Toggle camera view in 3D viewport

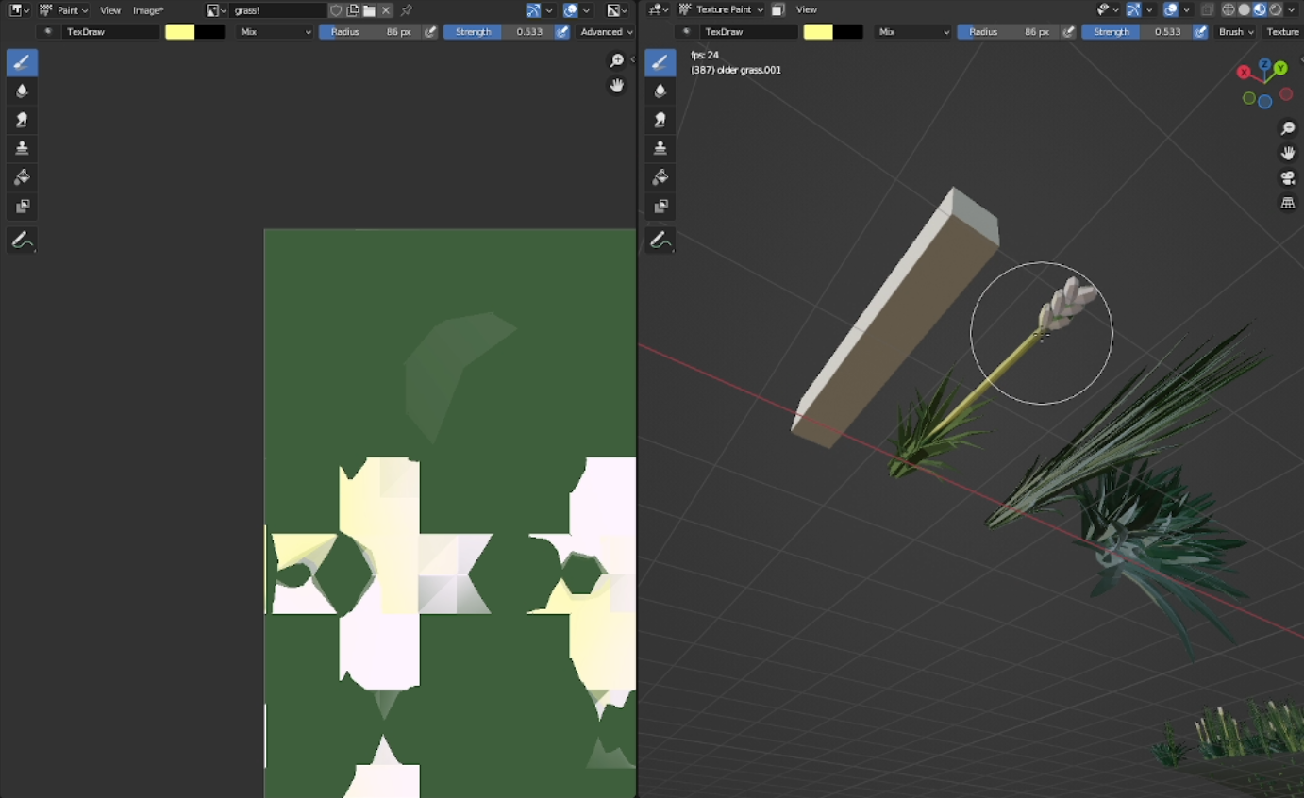tap(1288, 178)
